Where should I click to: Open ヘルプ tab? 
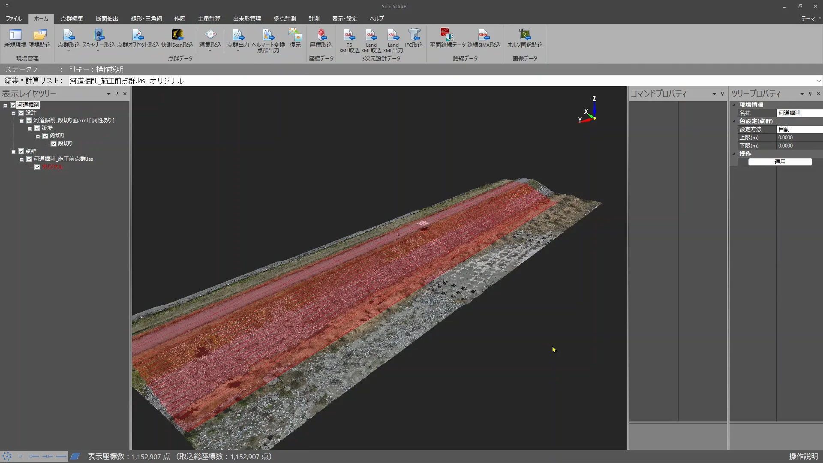click(377, 18)
